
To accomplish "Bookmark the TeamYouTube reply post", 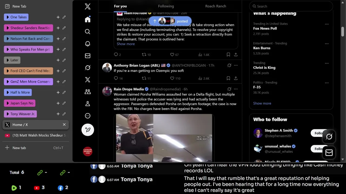I will coord(228,55).
